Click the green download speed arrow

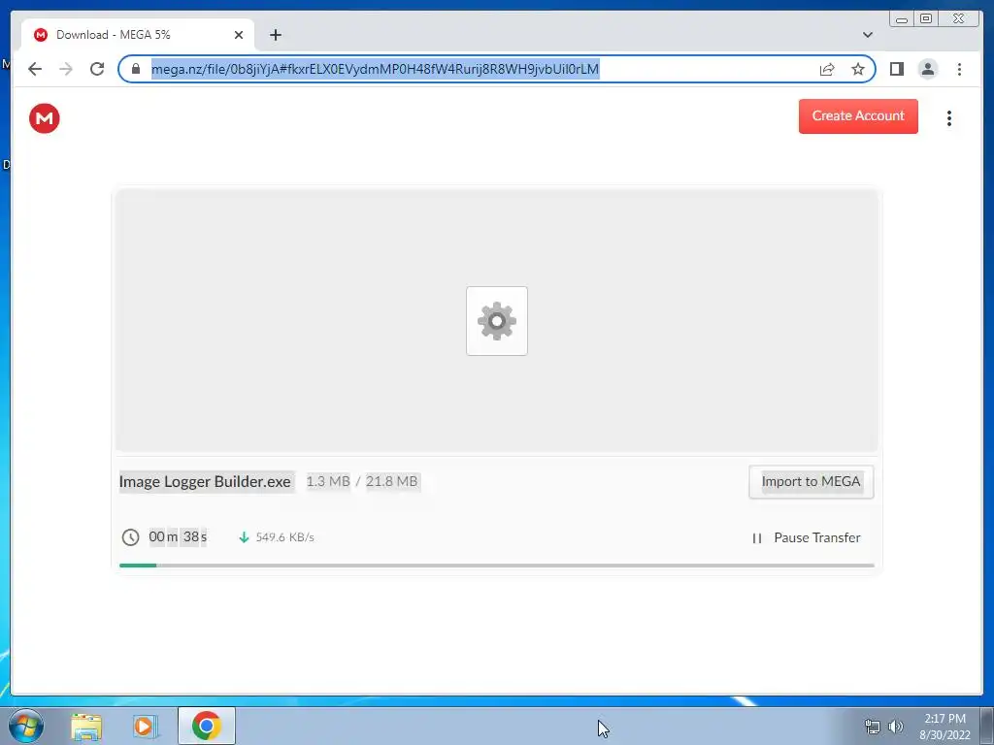[244, 537]
